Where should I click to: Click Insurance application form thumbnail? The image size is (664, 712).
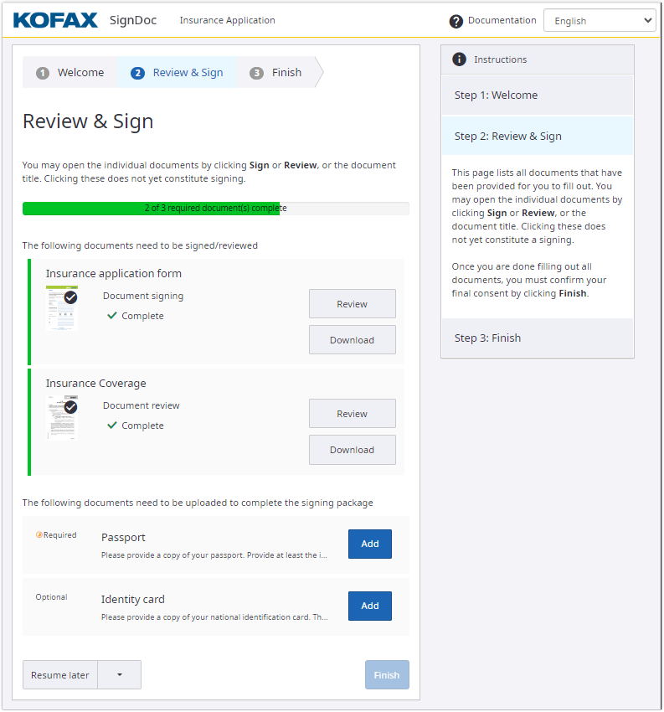62,307
